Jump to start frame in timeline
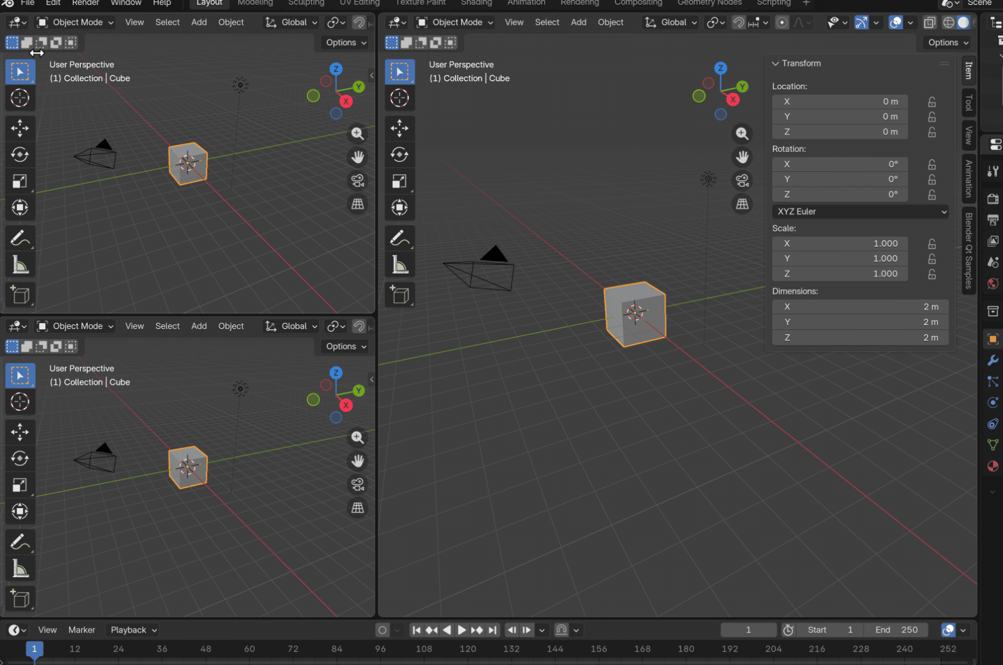 416,630
